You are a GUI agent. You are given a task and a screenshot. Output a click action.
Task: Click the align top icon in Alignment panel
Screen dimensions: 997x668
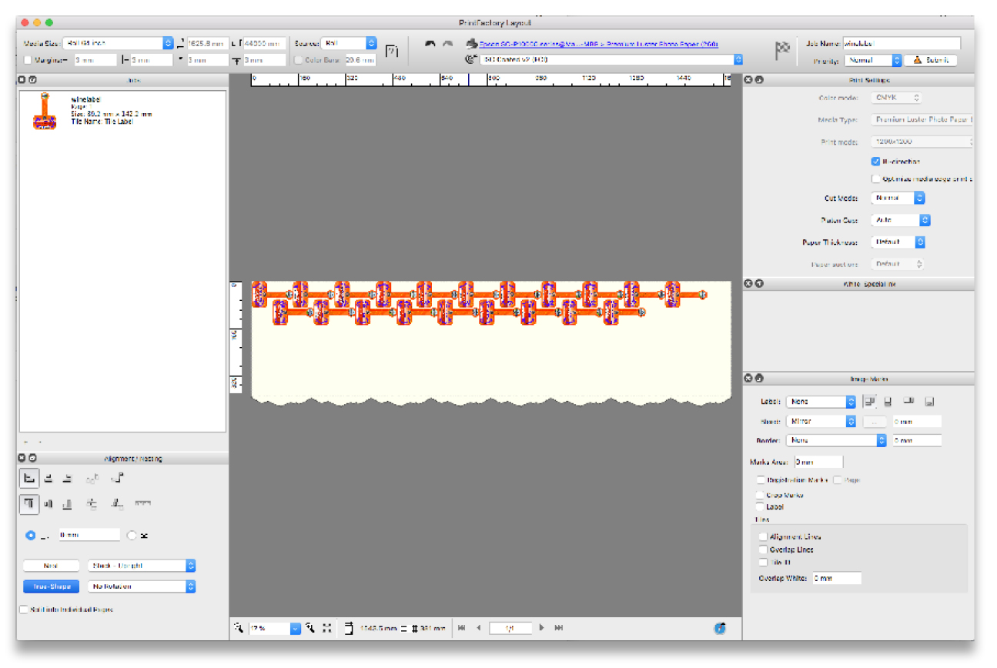[29, 504]
